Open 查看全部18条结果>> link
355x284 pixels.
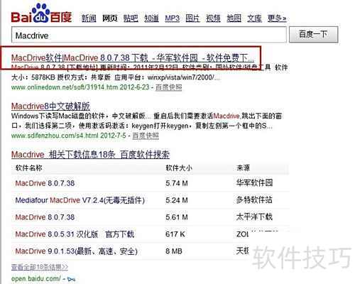pyautogui.click(x=40, y=267)
